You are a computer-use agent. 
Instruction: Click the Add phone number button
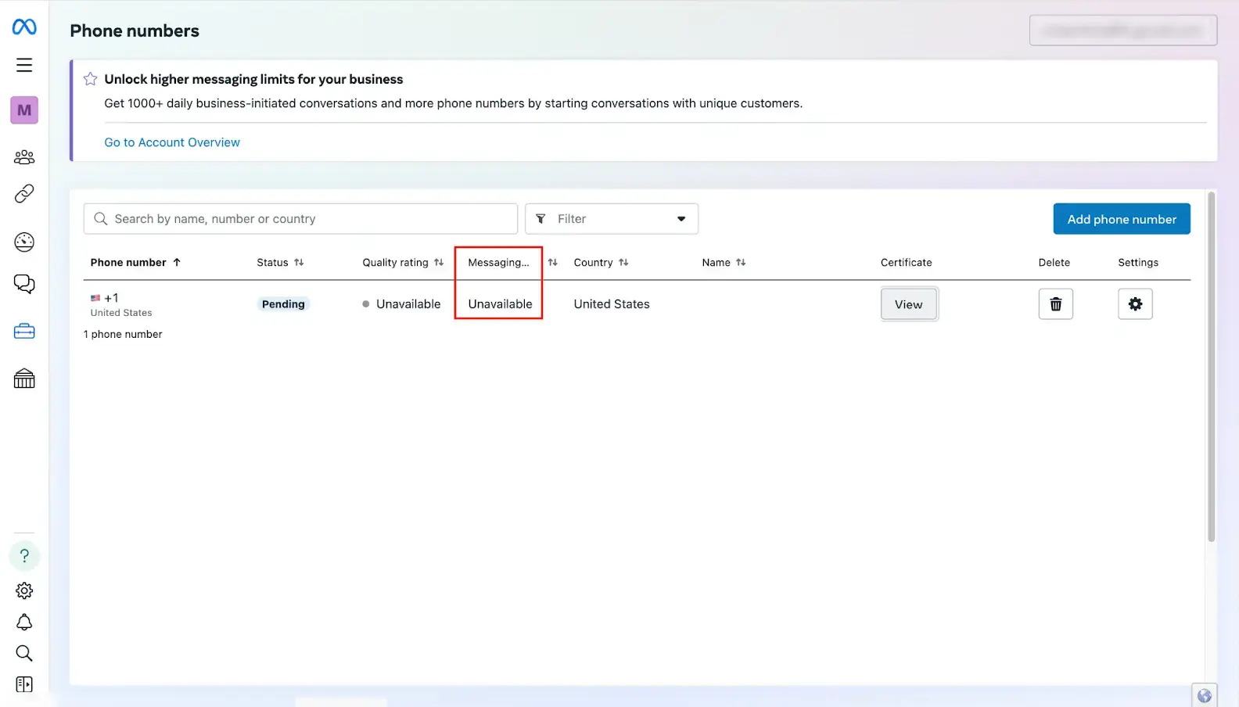(1121, 219)
